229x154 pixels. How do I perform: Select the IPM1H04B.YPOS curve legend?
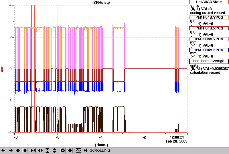209,17
